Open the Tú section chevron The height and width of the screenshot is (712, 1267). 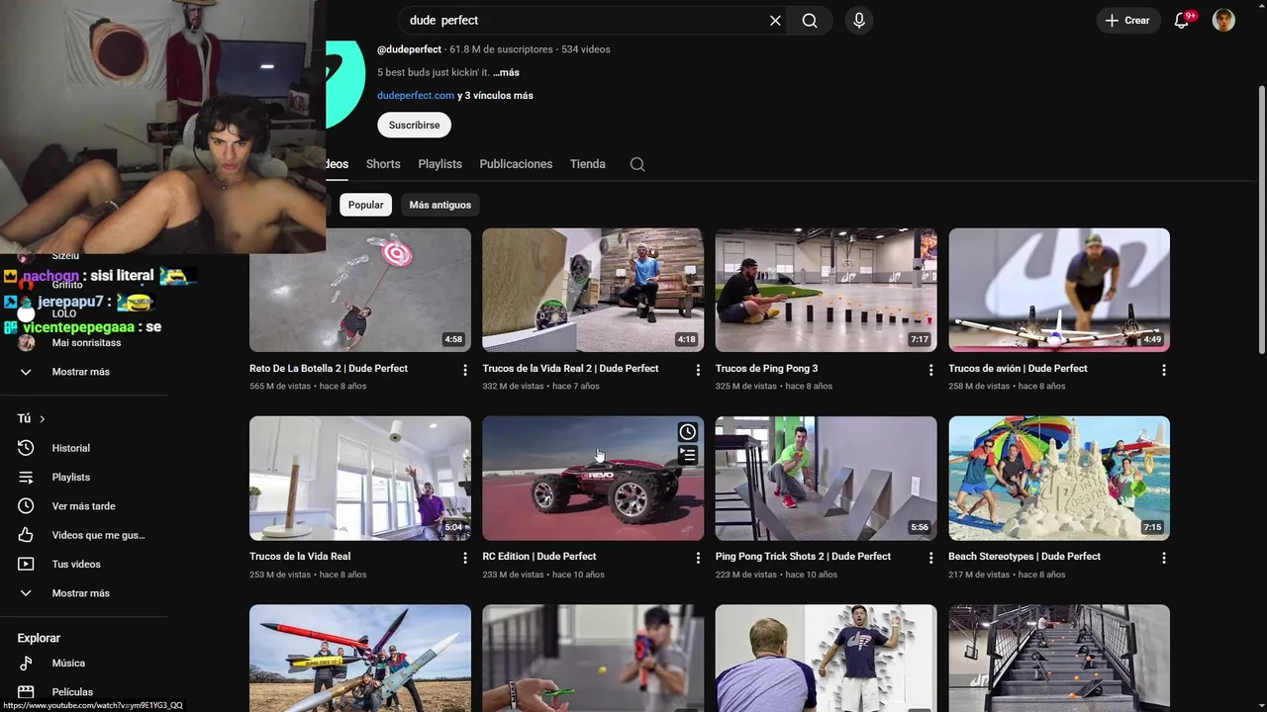coord(43,419)
